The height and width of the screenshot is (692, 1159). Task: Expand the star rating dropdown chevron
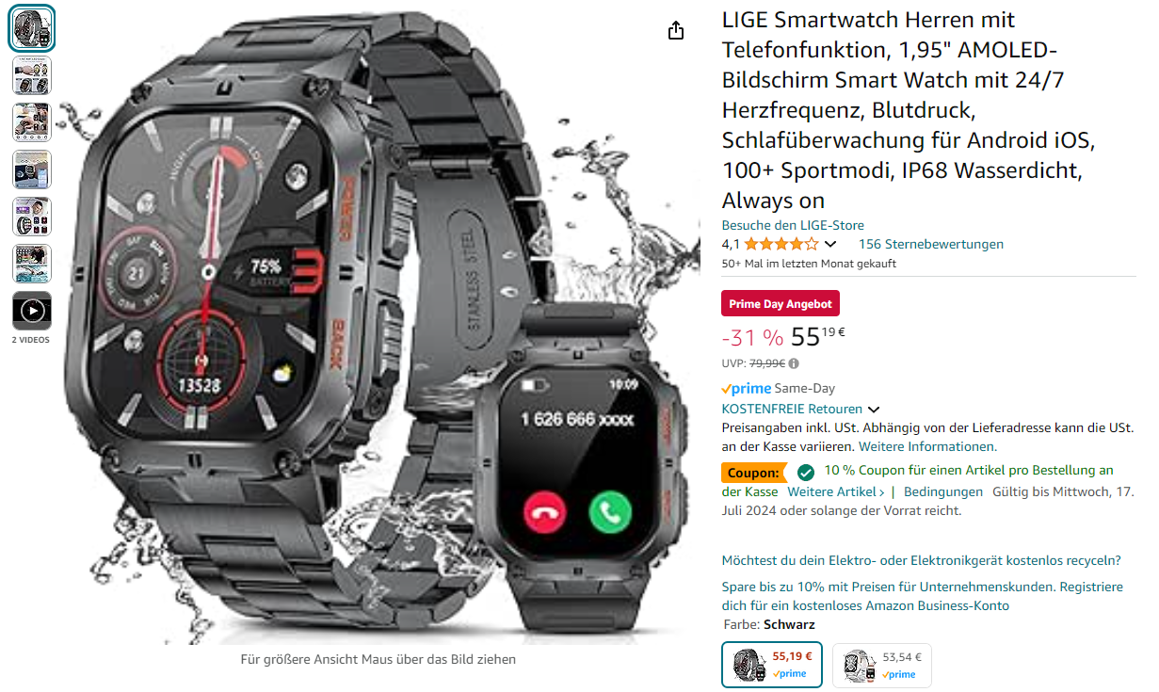(x=830, y=245)
